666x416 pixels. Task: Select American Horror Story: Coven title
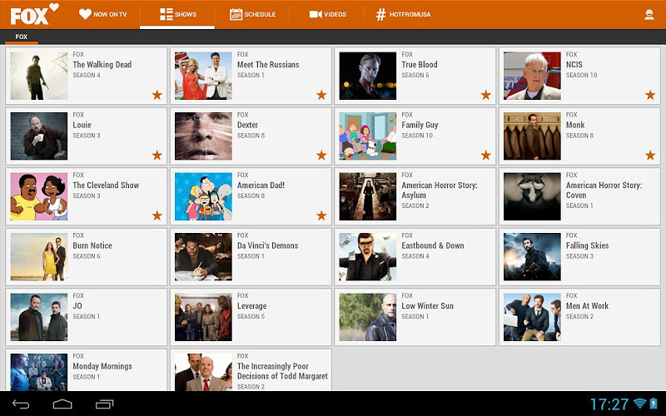tap(604, 191)
